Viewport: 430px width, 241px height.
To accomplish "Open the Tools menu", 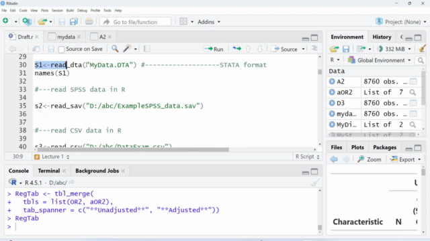I will (107, 11).
